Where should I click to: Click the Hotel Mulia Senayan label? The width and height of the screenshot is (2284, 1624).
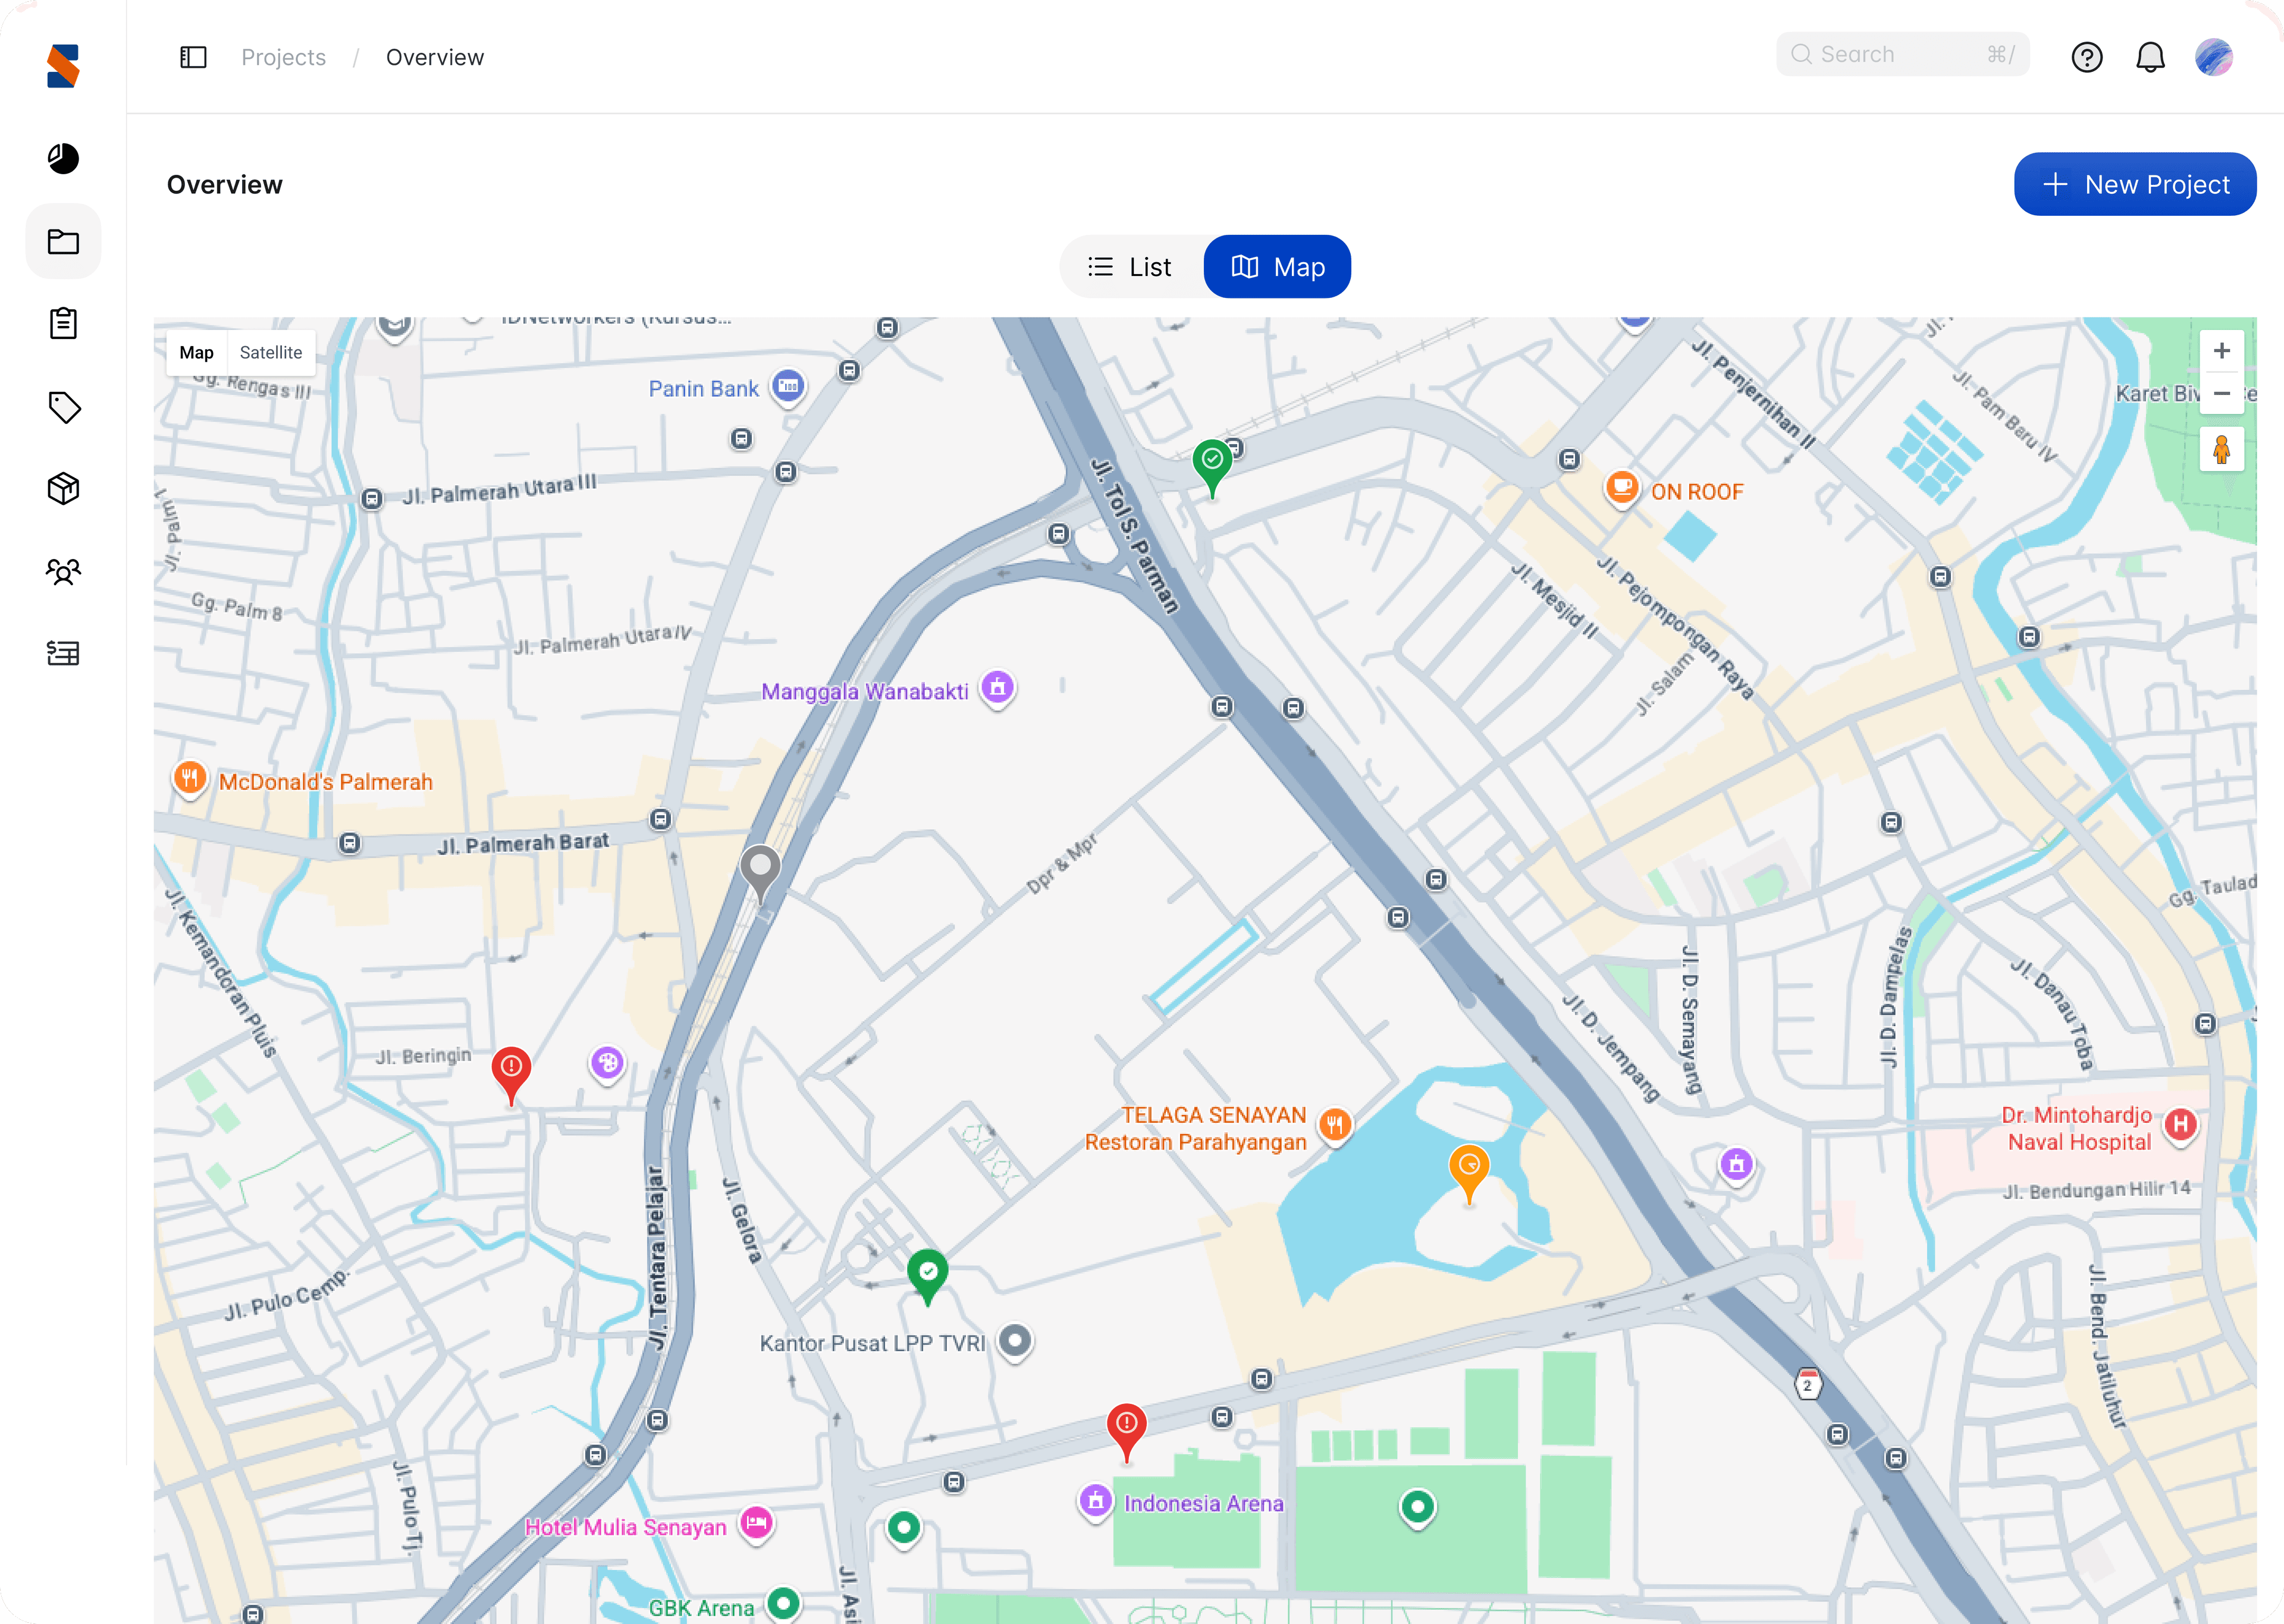(x=626, y=1527)
